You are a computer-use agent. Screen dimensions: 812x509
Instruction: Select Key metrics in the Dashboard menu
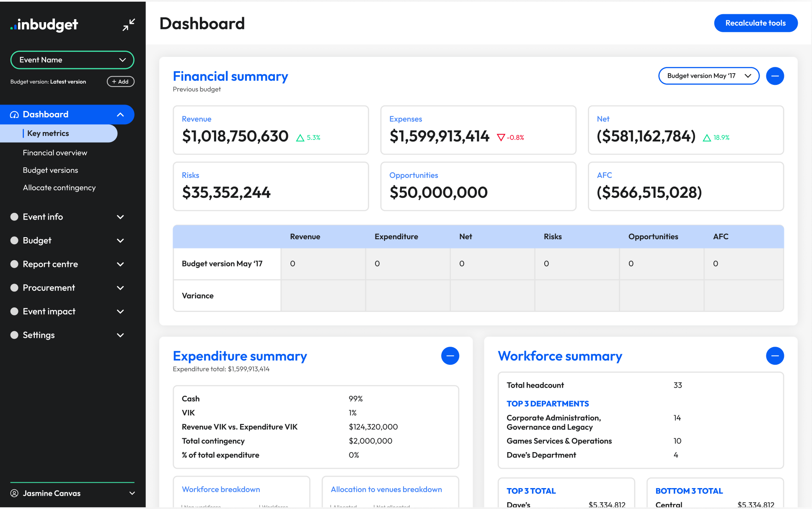click(x=48, y=133)
